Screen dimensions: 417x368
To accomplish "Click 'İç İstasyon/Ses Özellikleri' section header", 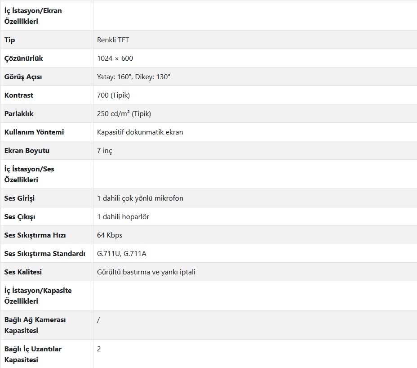I will [29, 174].
